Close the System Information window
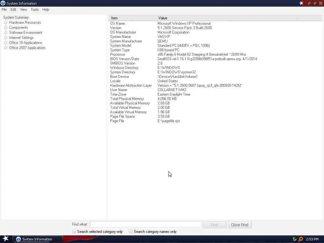This screenshot has width=324, height=243. [x=321, y=3]
